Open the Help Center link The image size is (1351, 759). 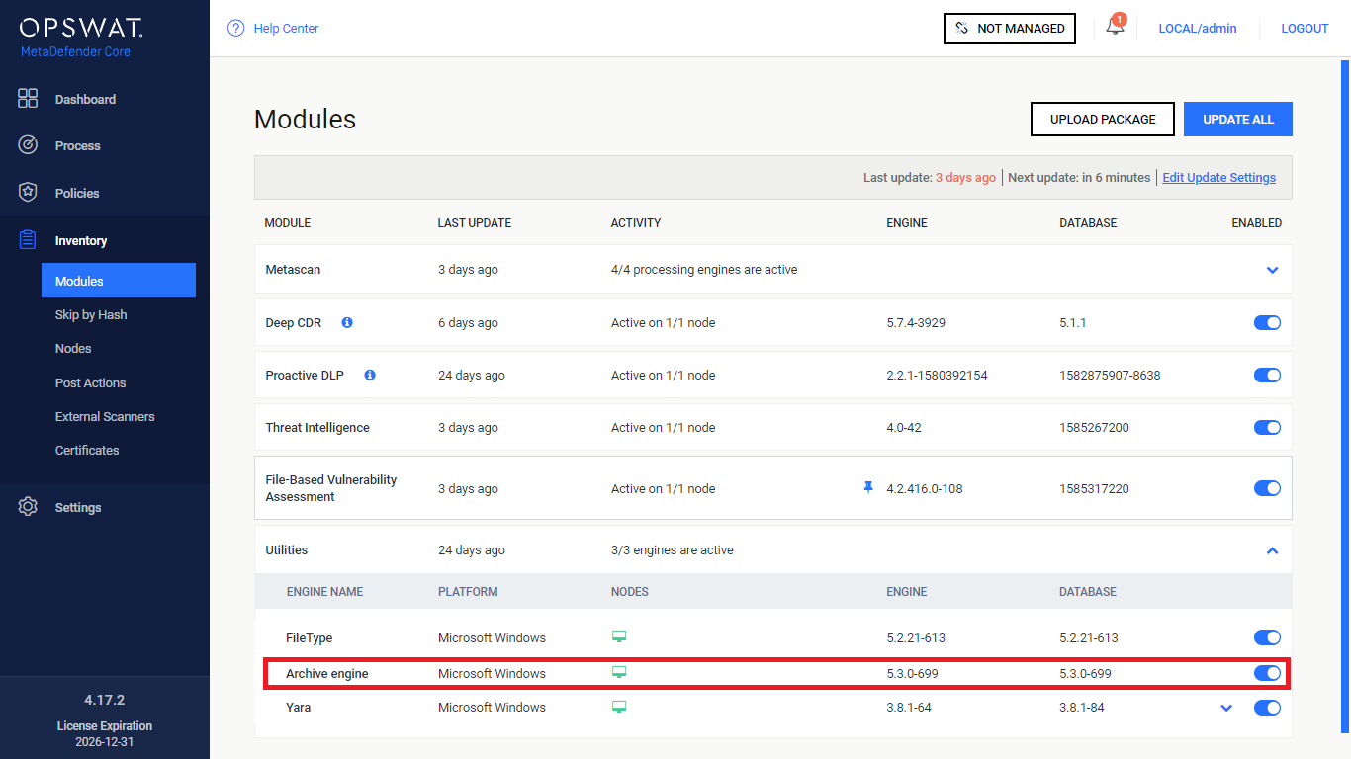point(286,29)
